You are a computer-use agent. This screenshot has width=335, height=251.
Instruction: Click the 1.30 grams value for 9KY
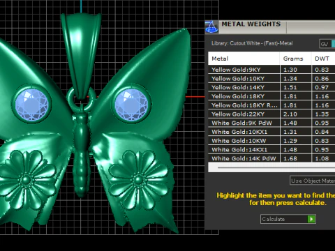pyautogui.click(x=290, y=70)
